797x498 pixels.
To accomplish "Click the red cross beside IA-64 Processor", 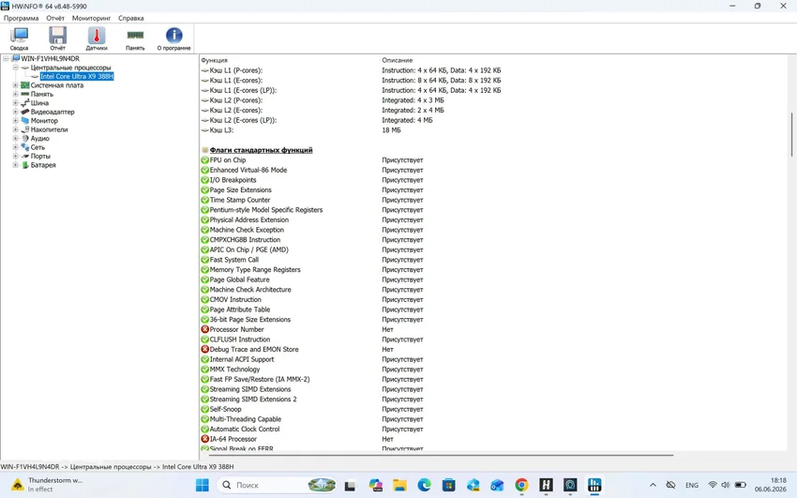I will coord(204,439).
